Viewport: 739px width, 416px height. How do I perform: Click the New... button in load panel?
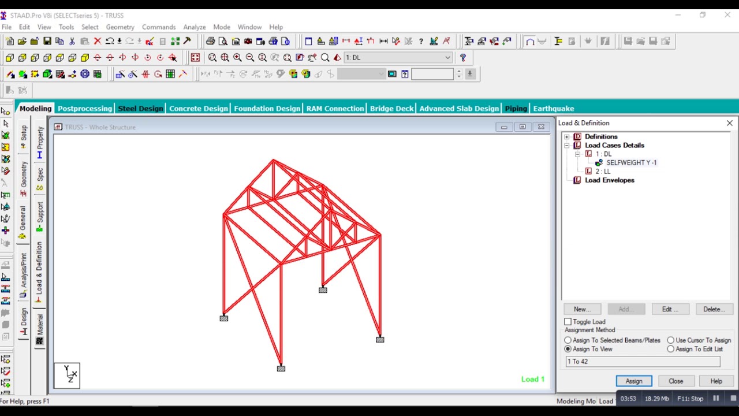[582, 309]
